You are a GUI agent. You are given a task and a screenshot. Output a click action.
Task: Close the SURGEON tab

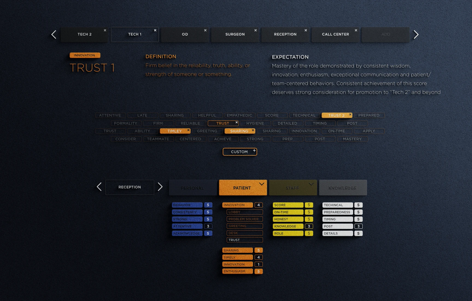click(x=256, y=30)
